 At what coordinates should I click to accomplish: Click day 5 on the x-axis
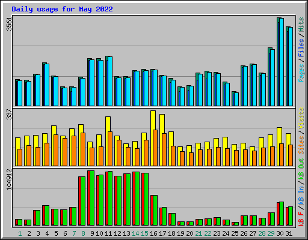tap(56, 233)
